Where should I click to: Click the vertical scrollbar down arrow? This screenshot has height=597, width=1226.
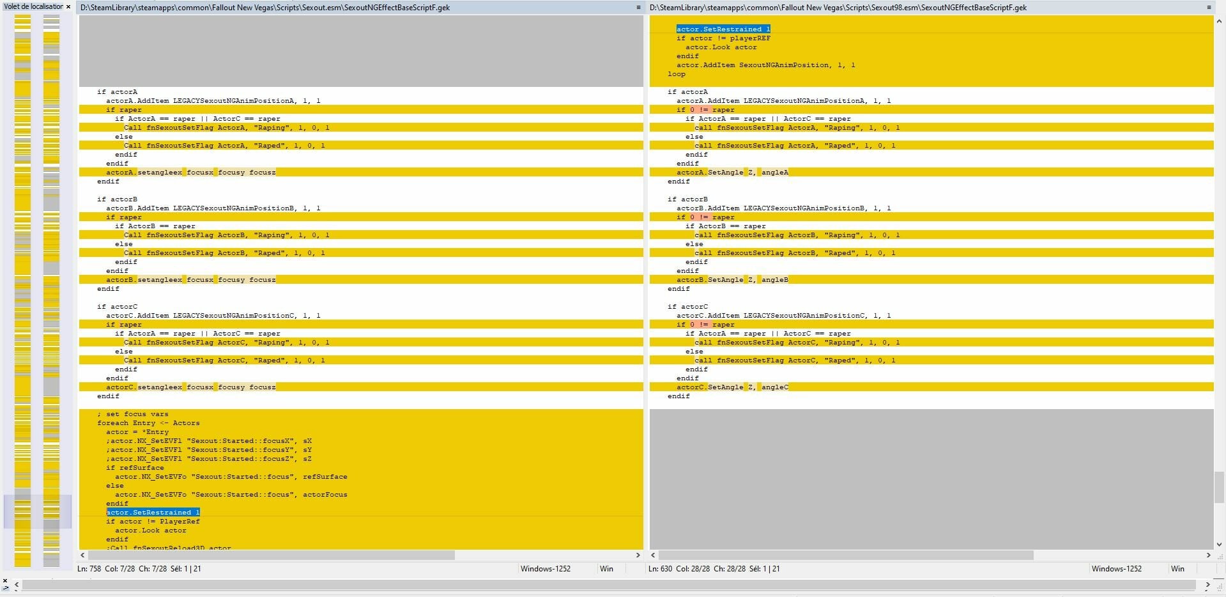[1219, 545]
